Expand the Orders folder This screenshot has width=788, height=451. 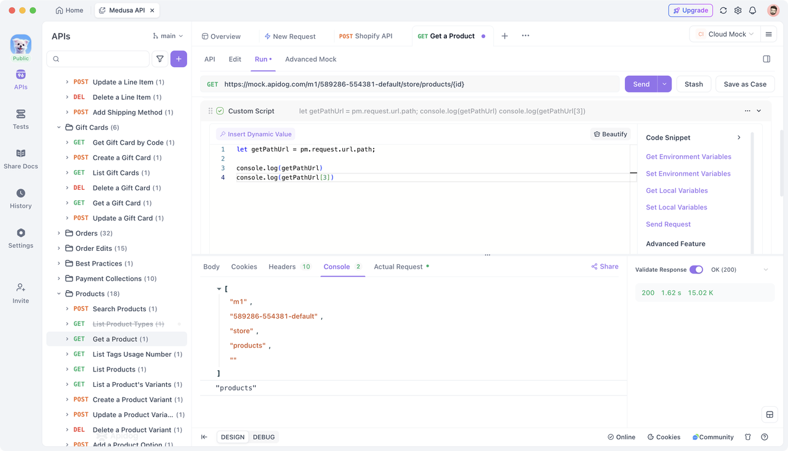coord(59,234)
